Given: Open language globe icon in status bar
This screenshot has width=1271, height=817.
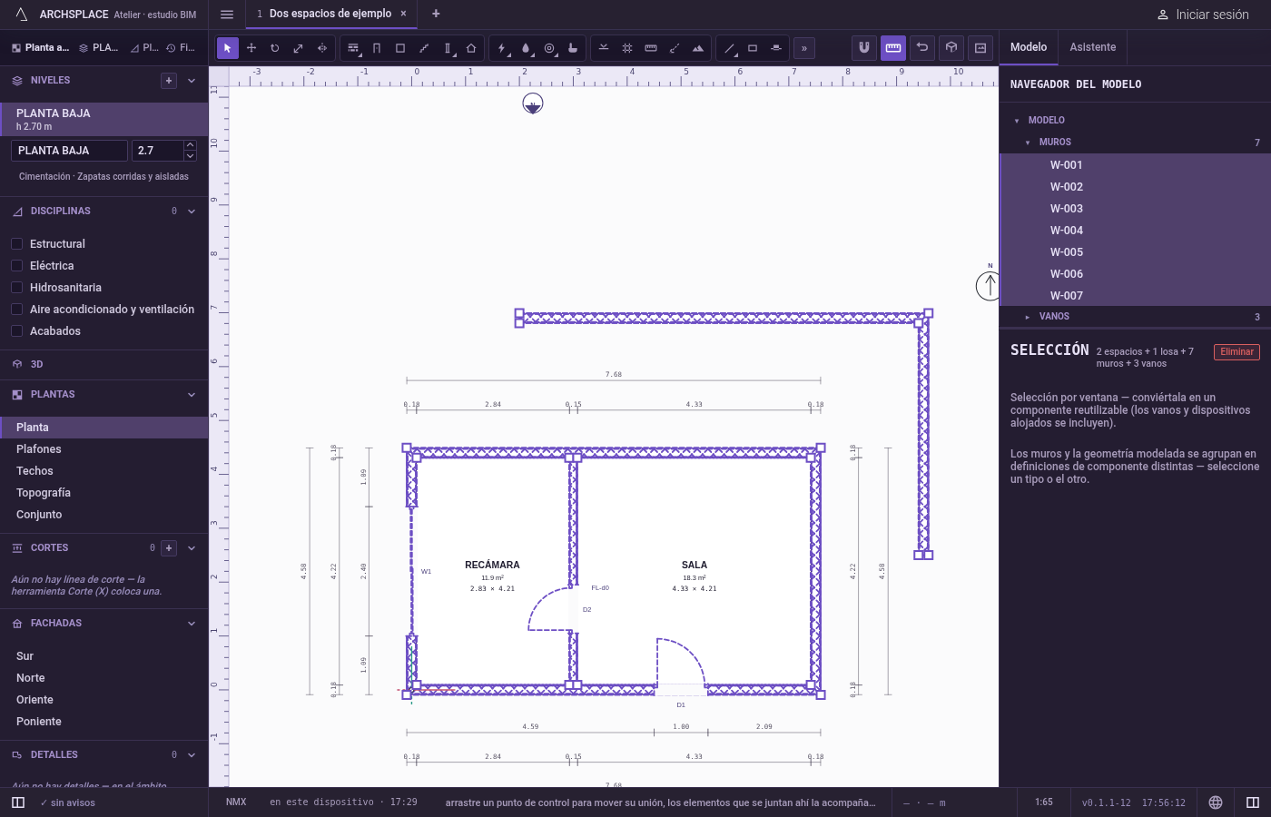Looking at the screenshot, I should pyautogui.click(x=1216, y=802).
